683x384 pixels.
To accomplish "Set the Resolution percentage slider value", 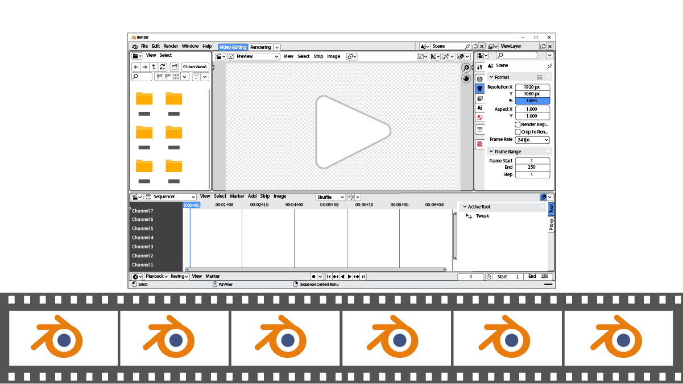I will (532, 100).
